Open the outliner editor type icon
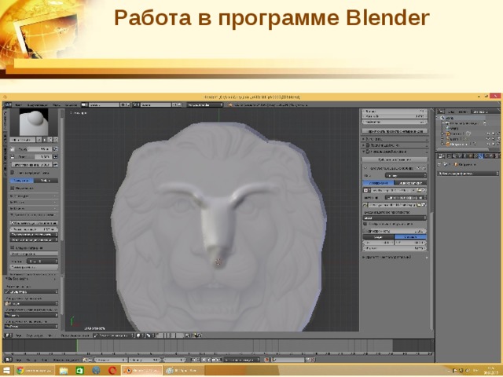 pos(442,112)
